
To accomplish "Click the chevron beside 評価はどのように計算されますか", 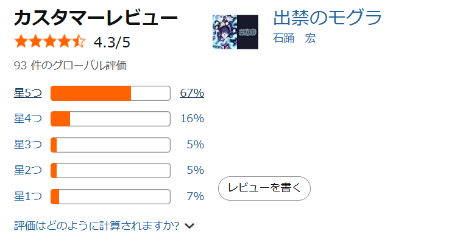I will coord(189,226).
